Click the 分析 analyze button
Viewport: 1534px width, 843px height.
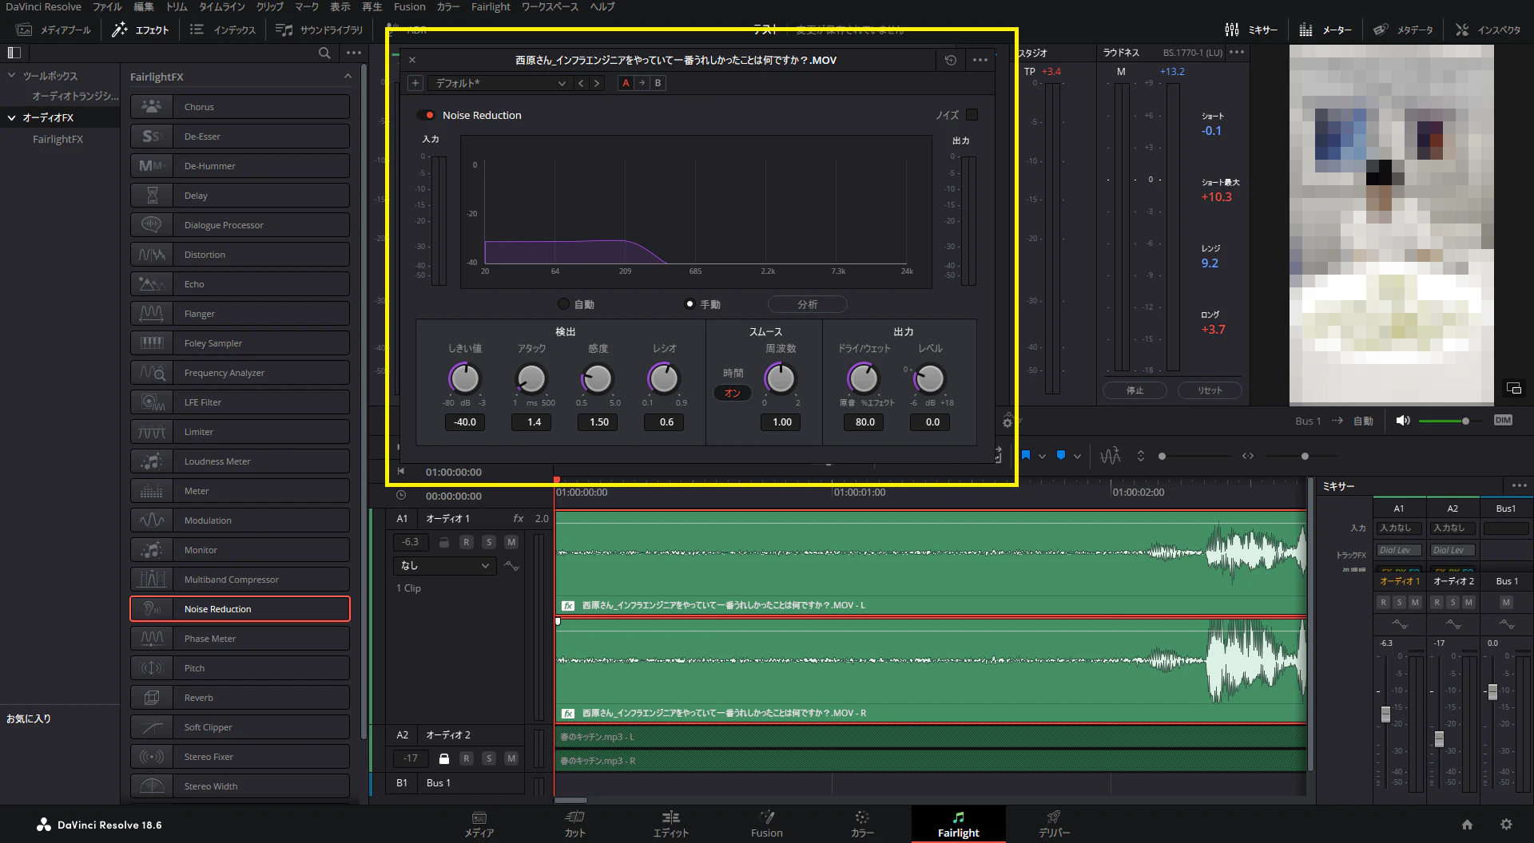pos(807,304)
